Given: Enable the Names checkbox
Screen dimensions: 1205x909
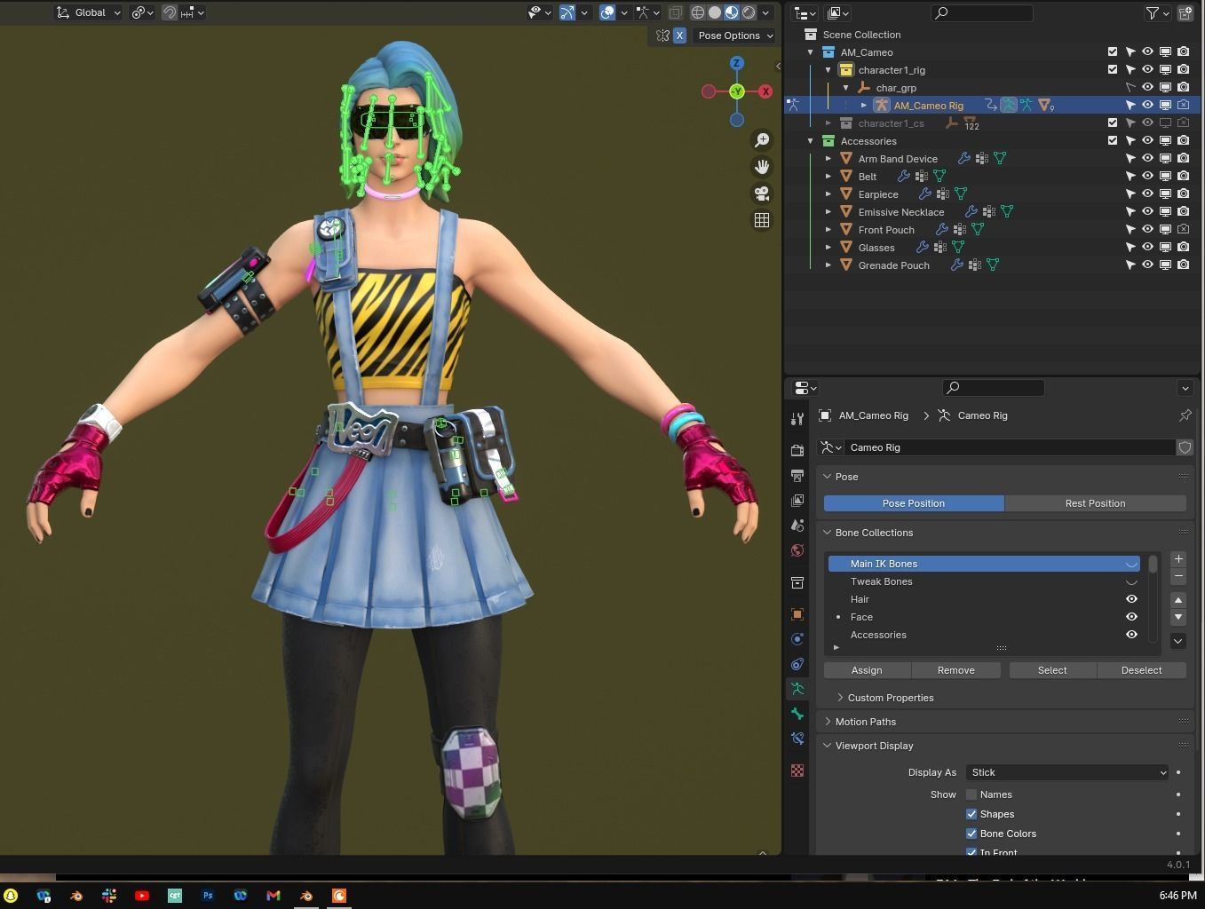Looking at the screenshot, I should (x=971, y=794).
